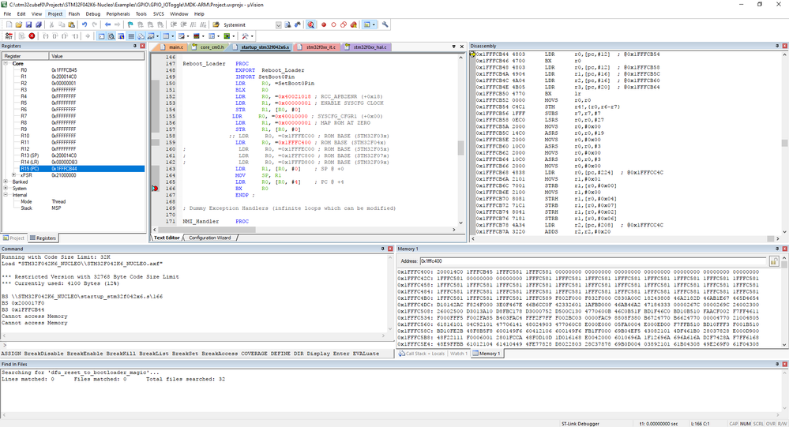Stop the debug session execution red icon
Screen dimensions: 789x427
(32, 36)
